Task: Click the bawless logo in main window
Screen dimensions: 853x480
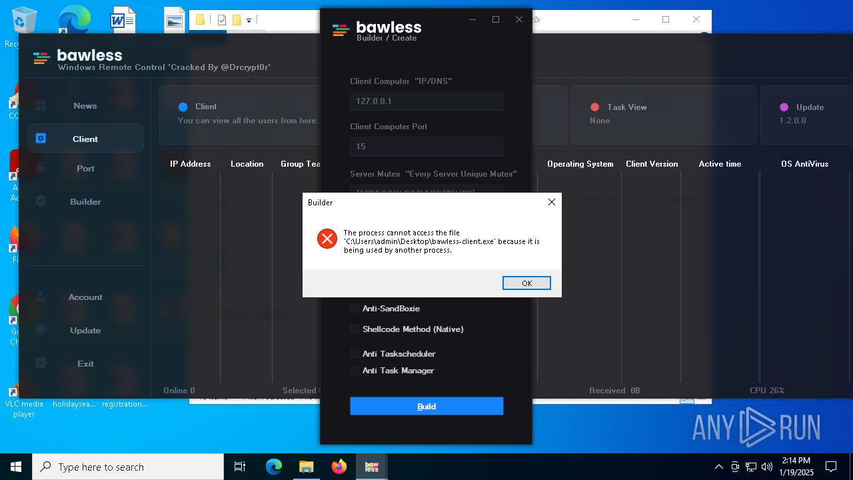Action: click(41, 59)
